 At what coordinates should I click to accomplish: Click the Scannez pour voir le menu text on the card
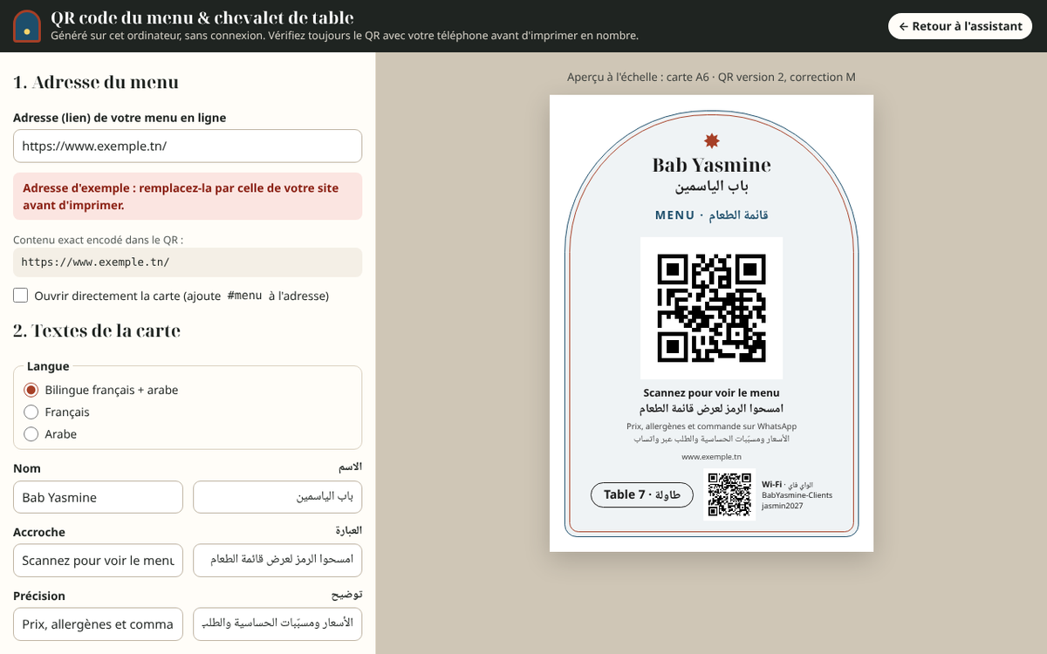point(711,393)
